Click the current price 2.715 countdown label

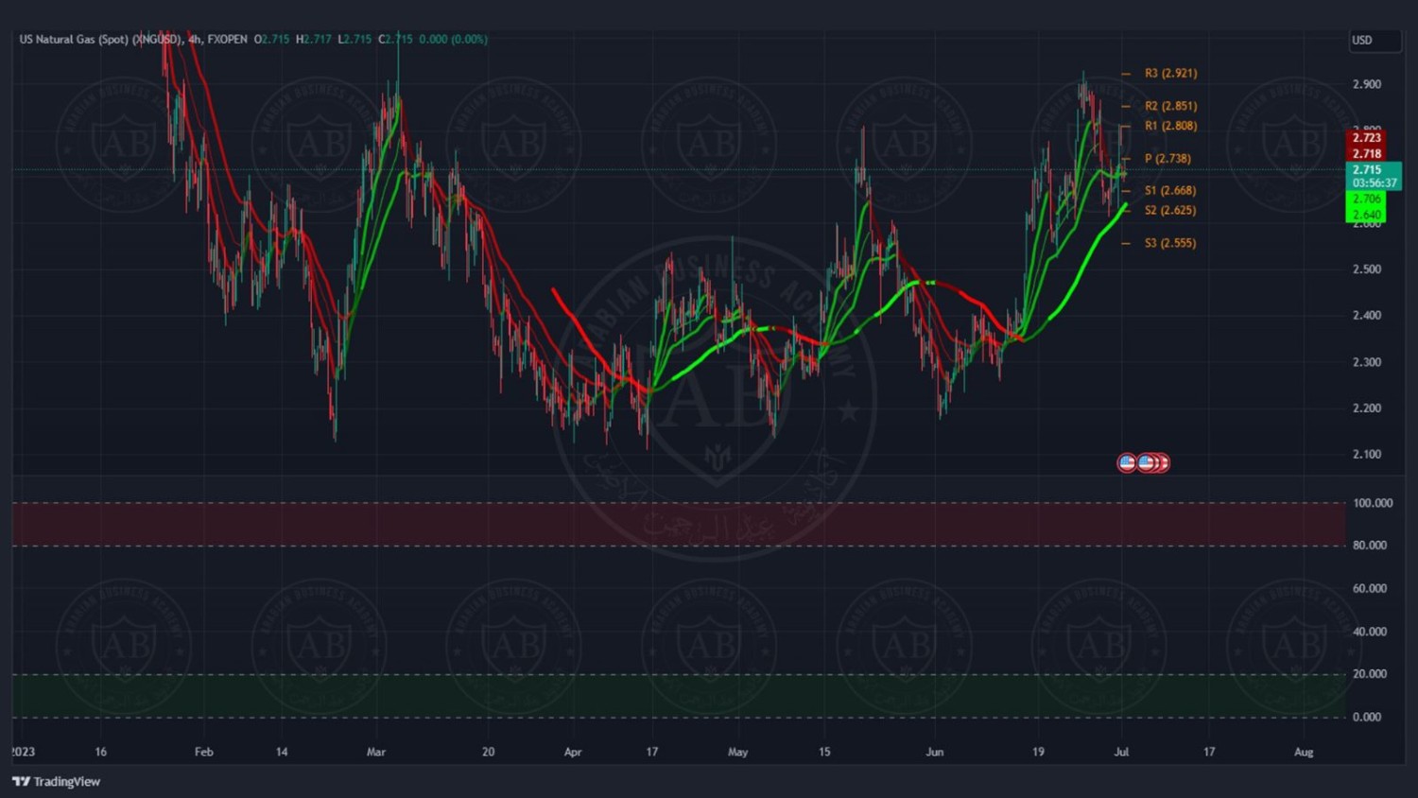click(1374, 177)
